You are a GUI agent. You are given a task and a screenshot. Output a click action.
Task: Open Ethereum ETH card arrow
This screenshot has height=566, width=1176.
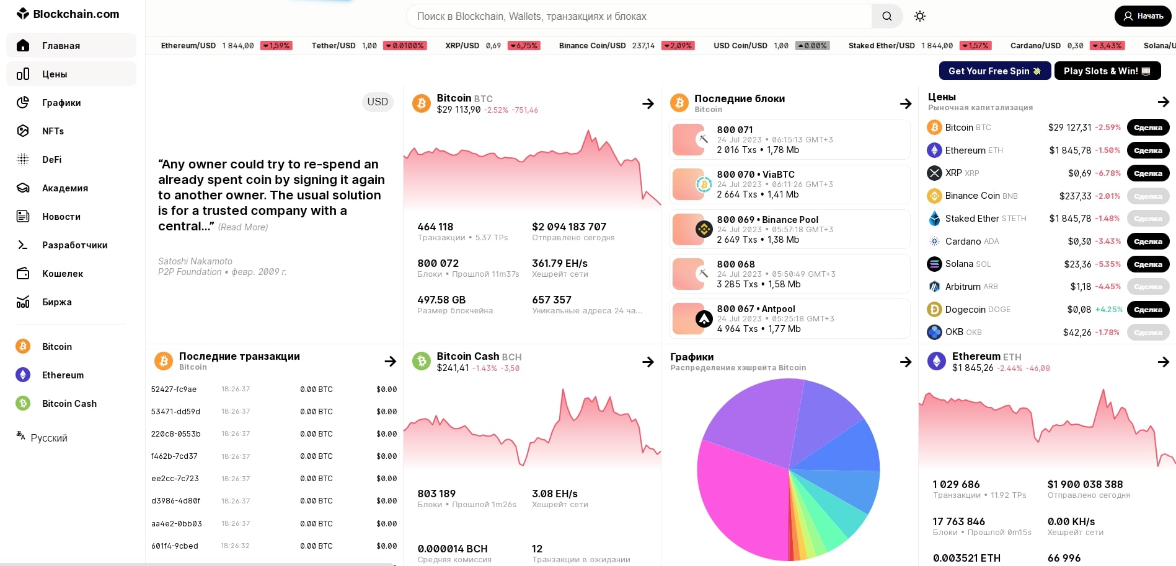point(1163,362)
